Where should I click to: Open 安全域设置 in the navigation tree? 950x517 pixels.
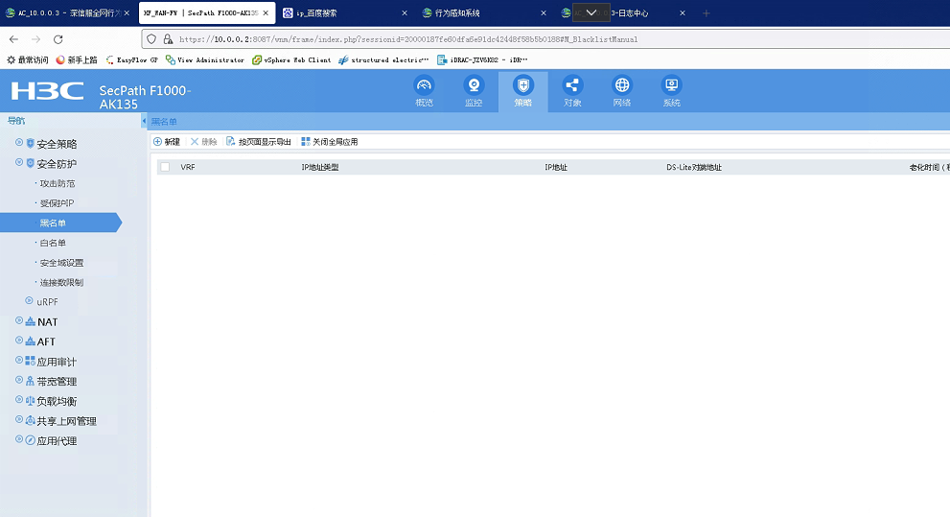tap(61, 263)
